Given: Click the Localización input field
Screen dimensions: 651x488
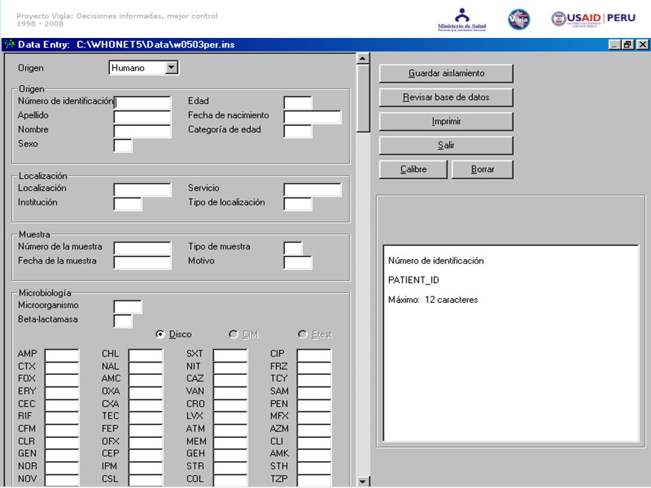Looking at the screenshot, I should [142, 190].
